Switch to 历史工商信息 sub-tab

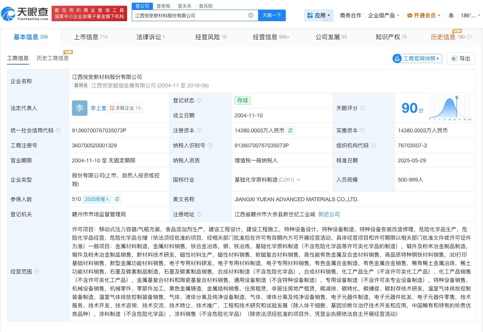pos(53,58)
